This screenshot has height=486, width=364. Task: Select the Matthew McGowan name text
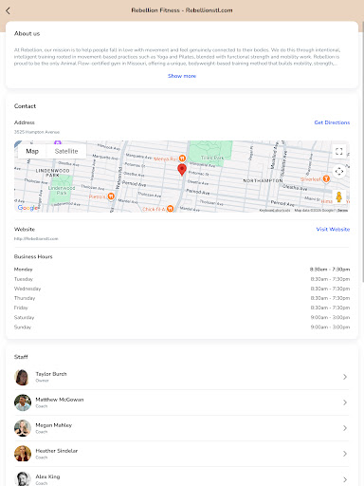click(x=60, y=400)
